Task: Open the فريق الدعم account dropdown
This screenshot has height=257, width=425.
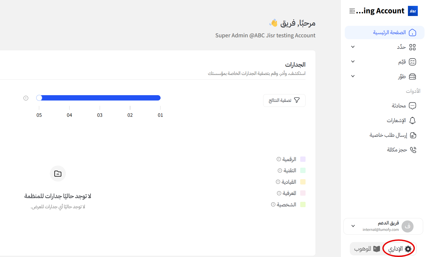Action: pos(353,226)
